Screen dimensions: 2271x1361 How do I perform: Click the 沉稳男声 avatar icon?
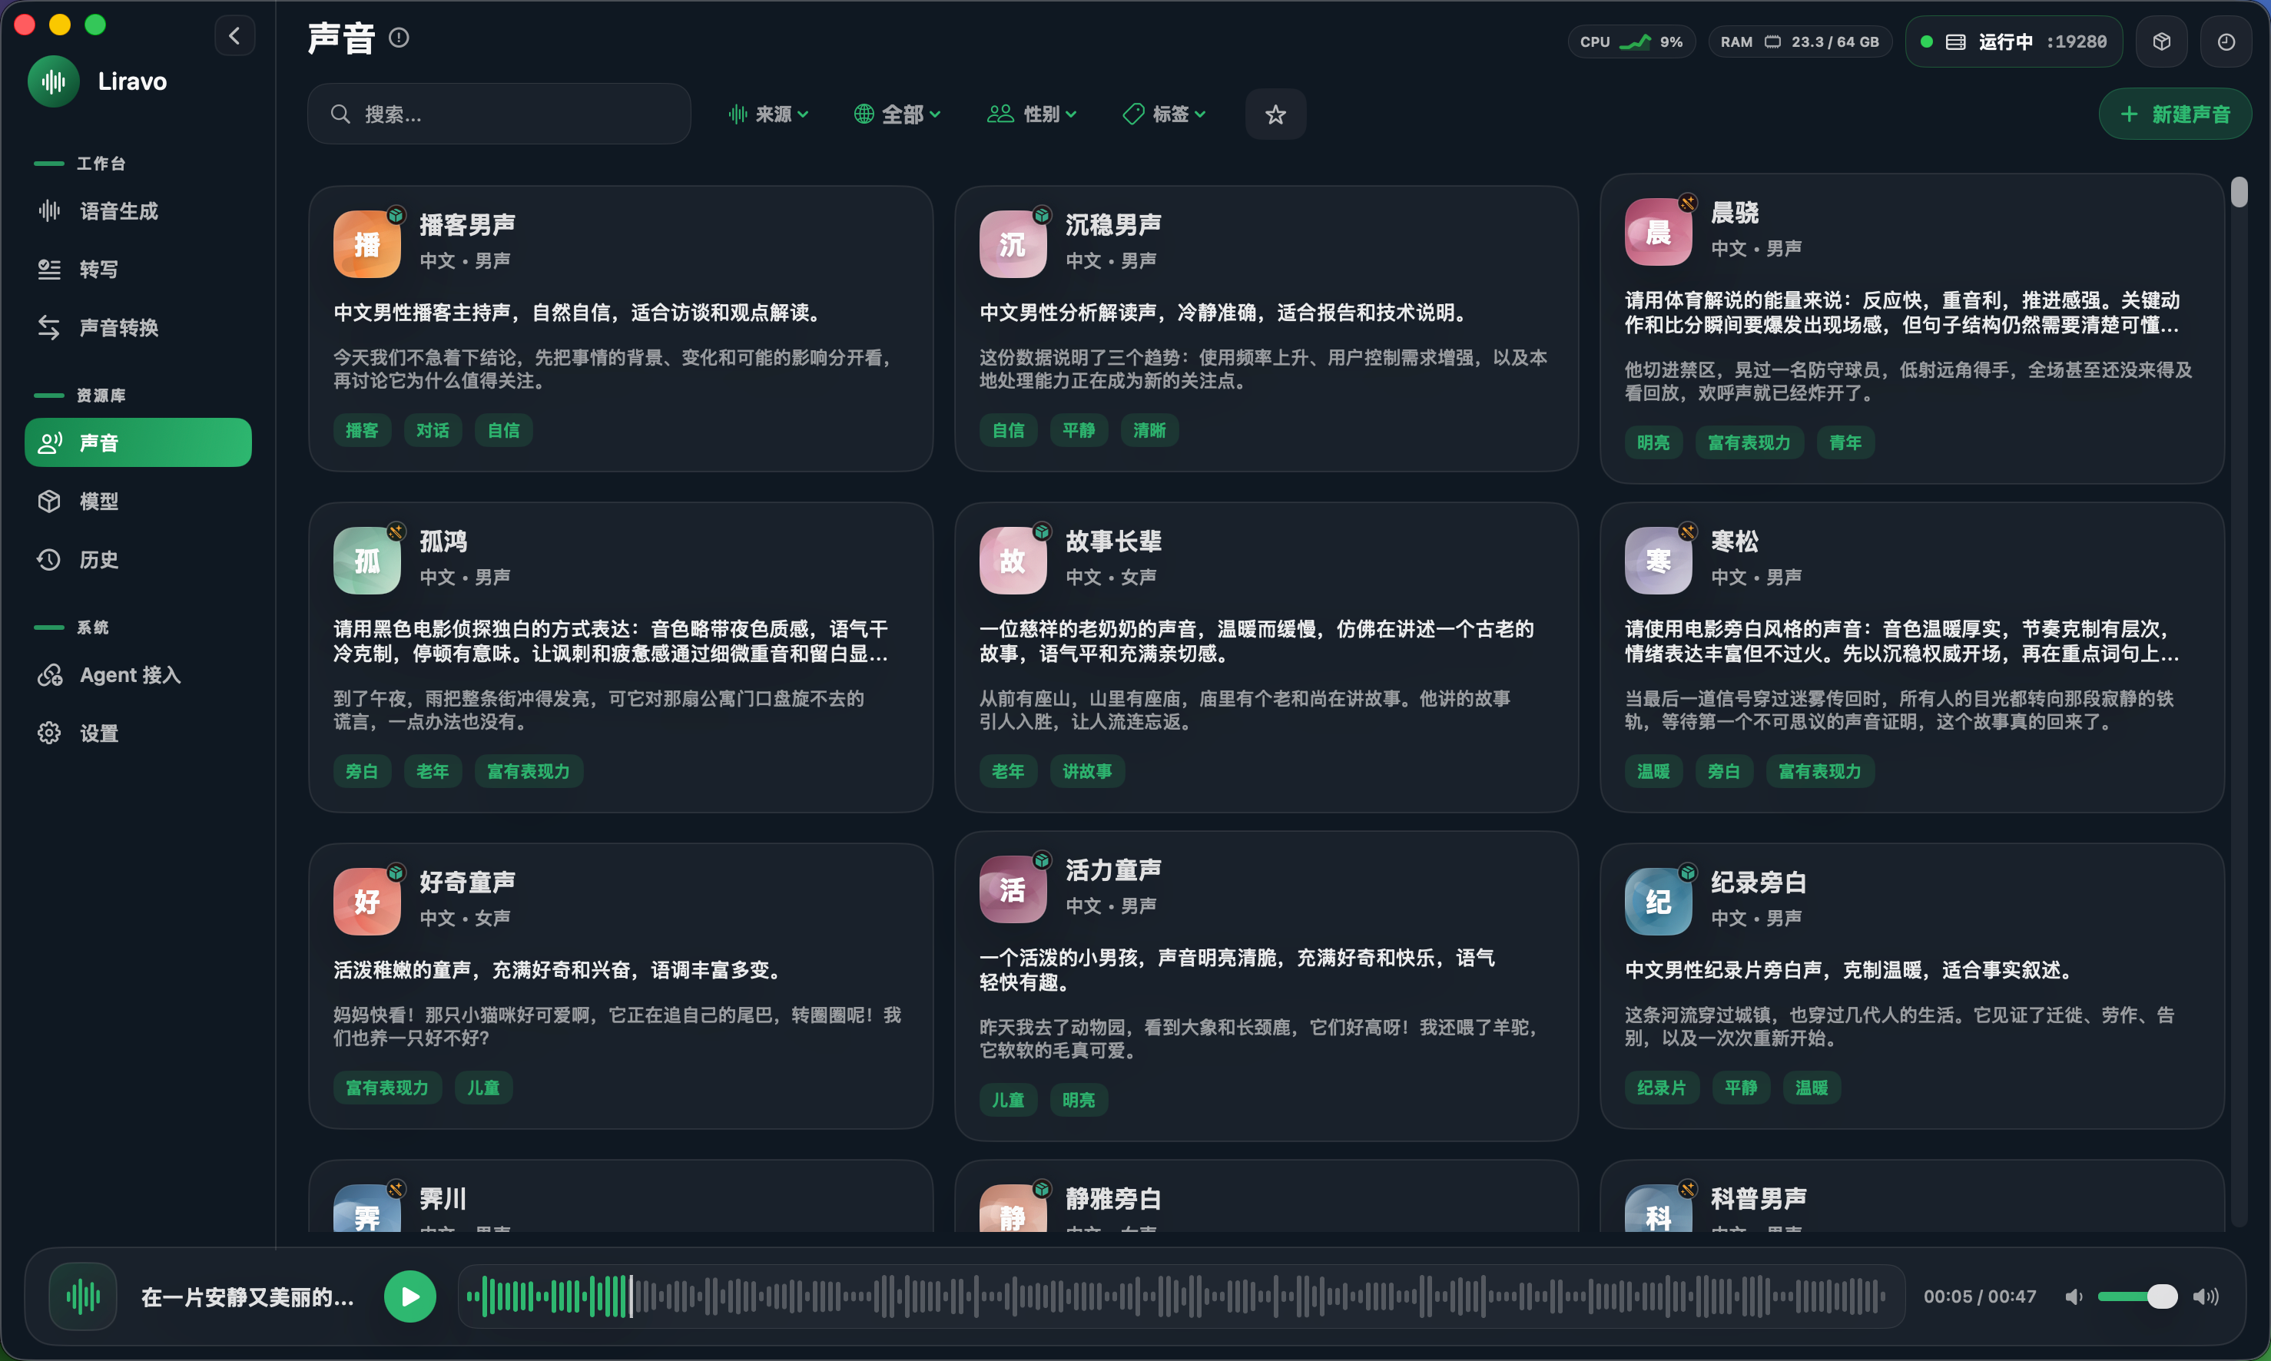1013,244
